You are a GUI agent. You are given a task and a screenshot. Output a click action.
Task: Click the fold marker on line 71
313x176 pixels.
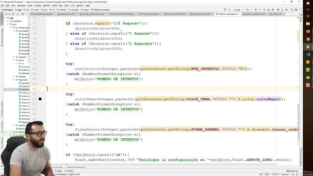(x=45, y=23)
